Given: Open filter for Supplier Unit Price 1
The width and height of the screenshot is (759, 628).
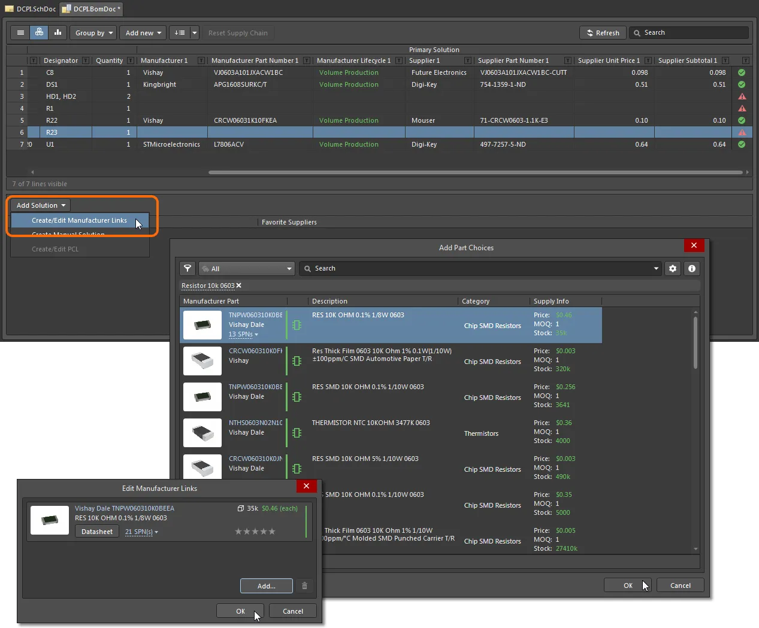Looking at the screenshot, I should pyautogui.click(x=648, y=60).
